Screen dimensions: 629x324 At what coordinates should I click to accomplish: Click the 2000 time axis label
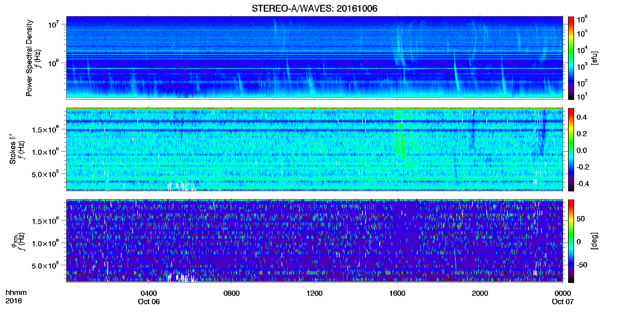(x=480, y=293)
